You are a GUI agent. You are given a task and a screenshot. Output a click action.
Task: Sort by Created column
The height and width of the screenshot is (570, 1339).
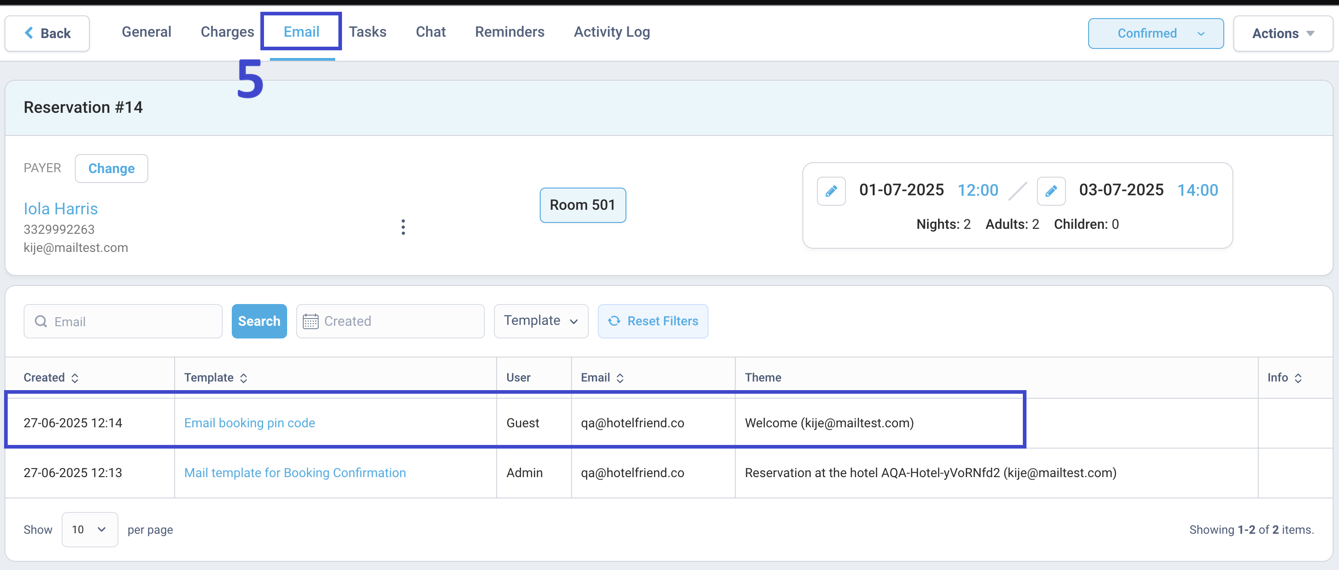pyautogui.click(x=51, y=377)
